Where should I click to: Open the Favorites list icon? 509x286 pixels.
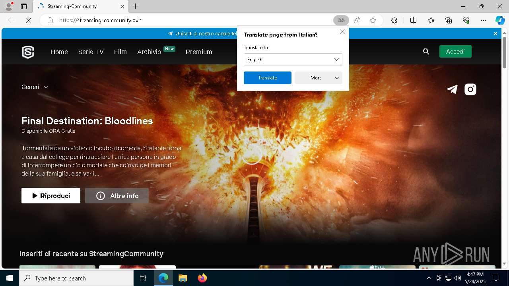[431, 20]
